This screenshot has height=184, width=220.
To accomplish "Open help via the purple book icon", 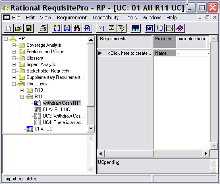I will coord(180,28).
